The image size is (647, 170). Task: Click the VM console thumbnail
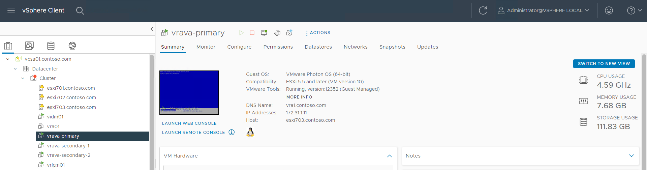tap(189, 92)
